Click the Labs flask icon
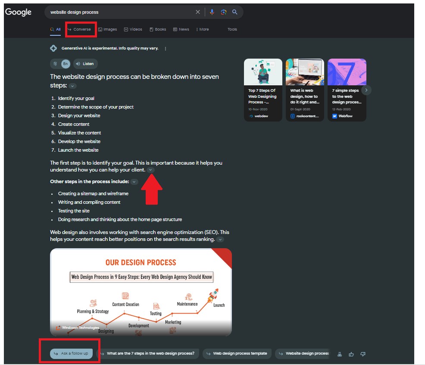 pos(339,354)
